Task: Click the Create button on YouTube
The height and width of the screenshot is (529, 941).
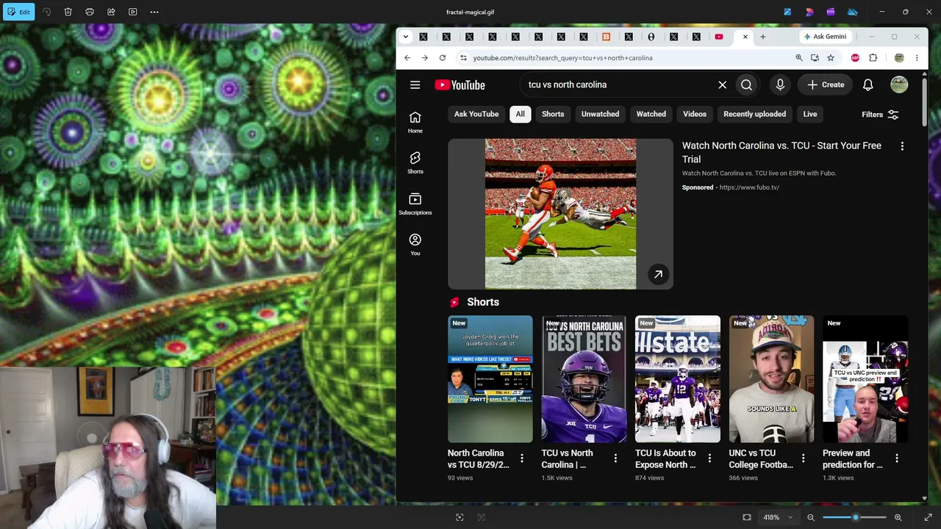Action: pos(826,84)
